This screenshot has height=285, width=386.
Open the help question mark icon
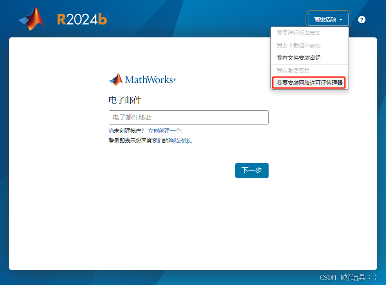362,20
